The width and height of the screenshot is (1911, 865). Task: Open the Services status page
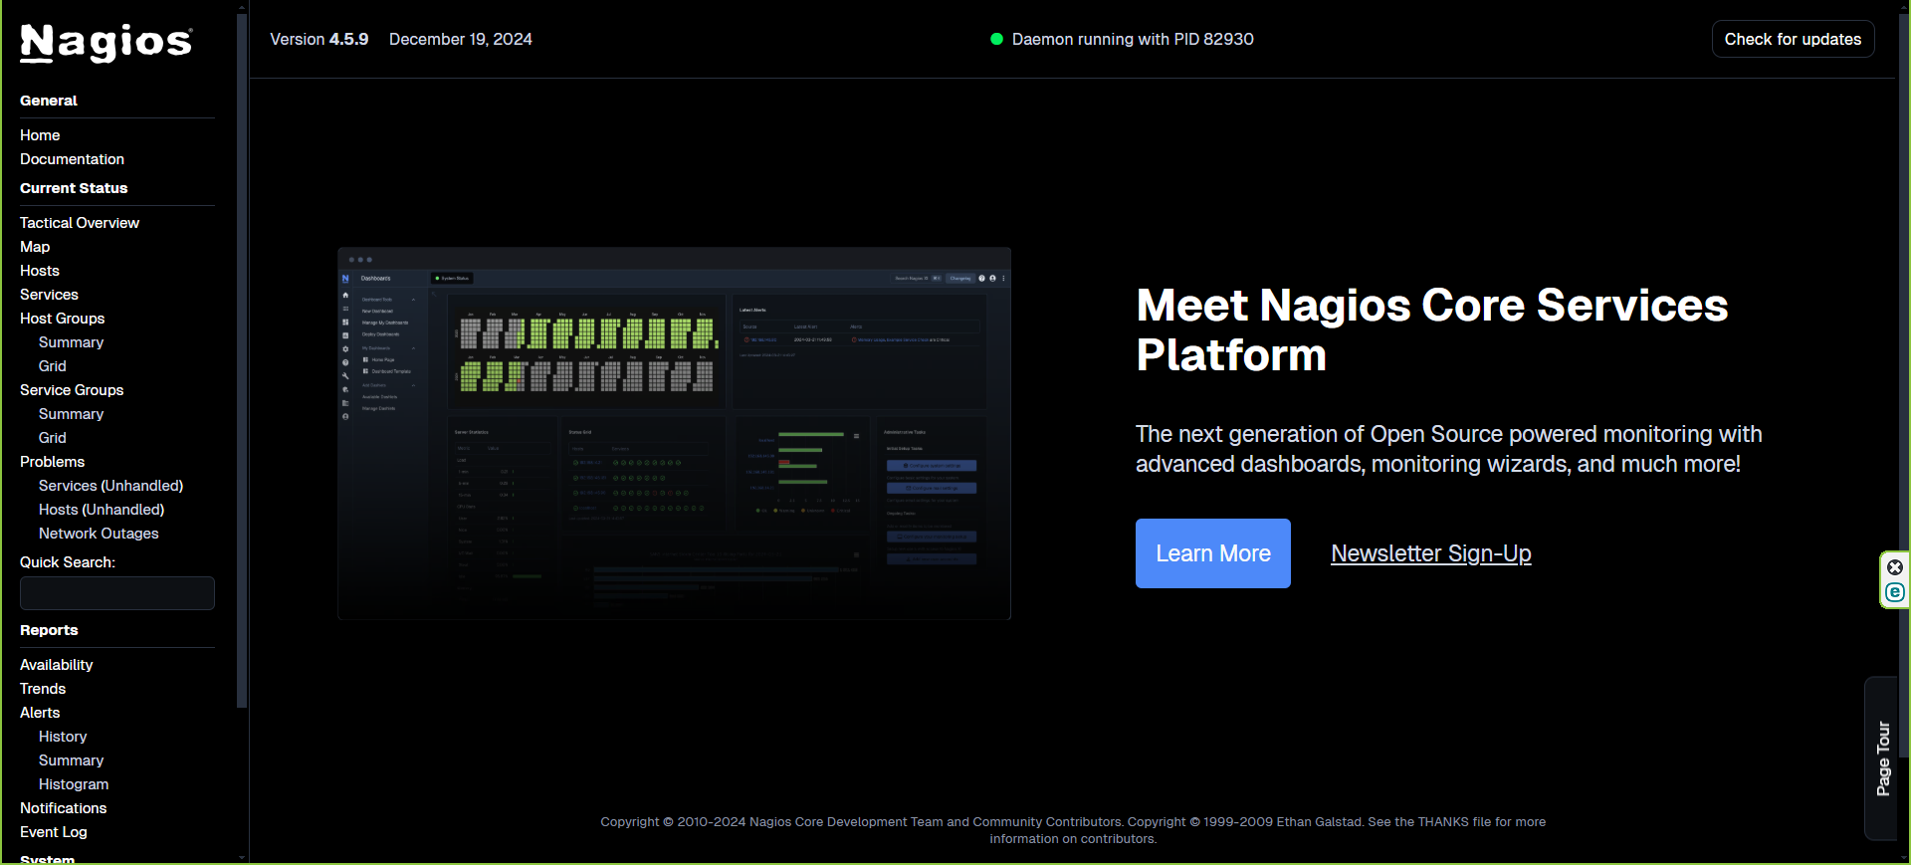[49, 295]
